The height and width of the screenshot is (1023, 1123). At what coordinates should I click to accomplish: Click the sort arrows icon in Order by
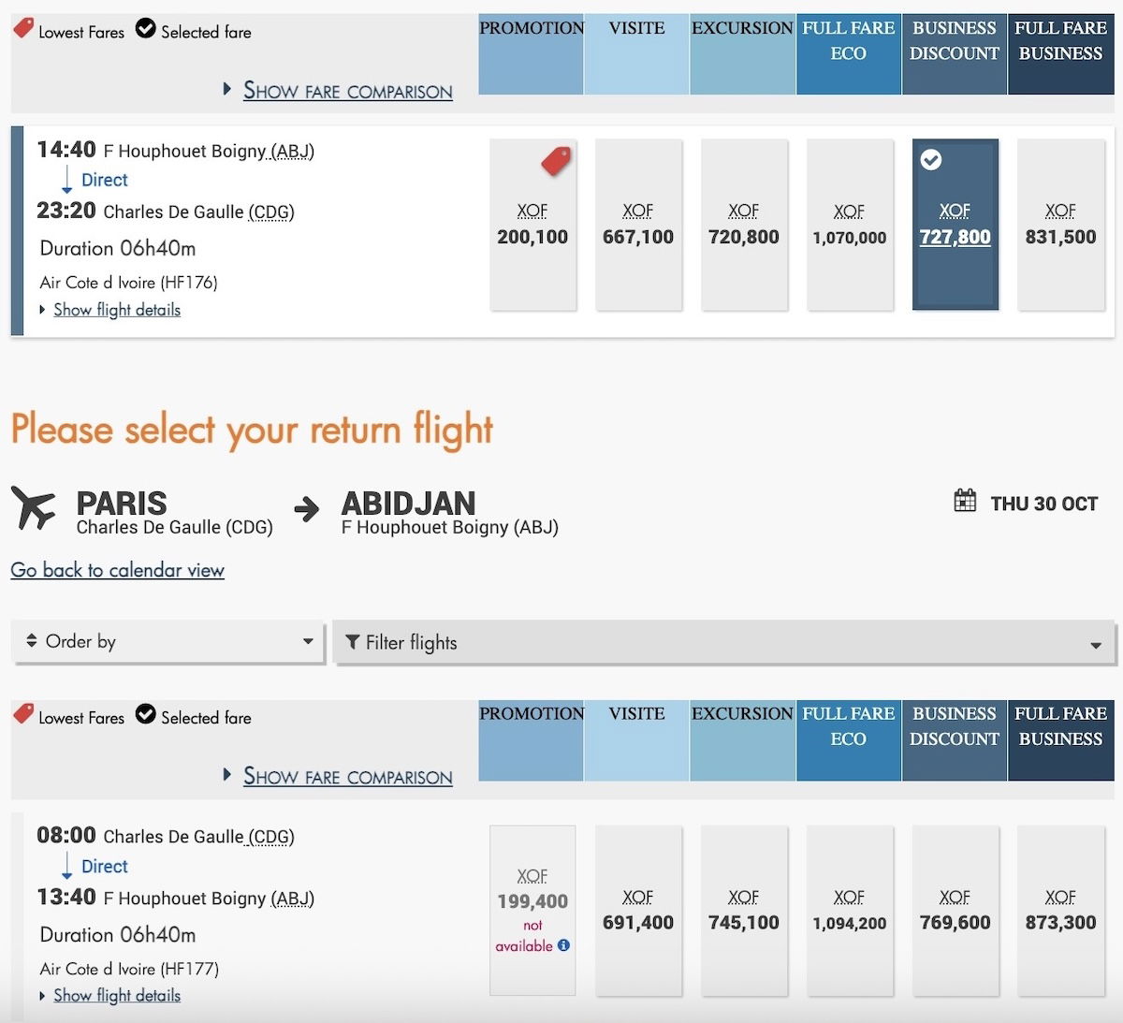pyautogui.click(x=32, y=641)
